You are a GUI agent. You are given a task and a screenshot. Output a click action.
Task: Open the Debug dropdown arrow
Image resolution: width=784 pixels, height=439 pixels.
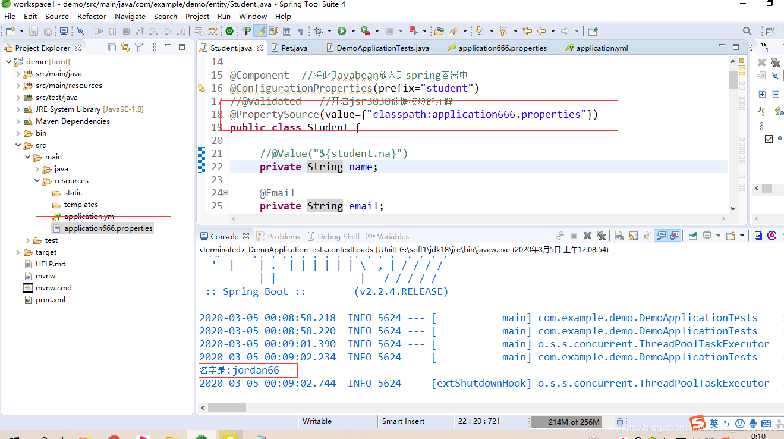pyautogui.click(x=329, y=31)
